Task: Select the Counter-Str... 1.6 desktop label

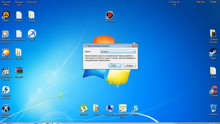Action: (x=175, y=3)
